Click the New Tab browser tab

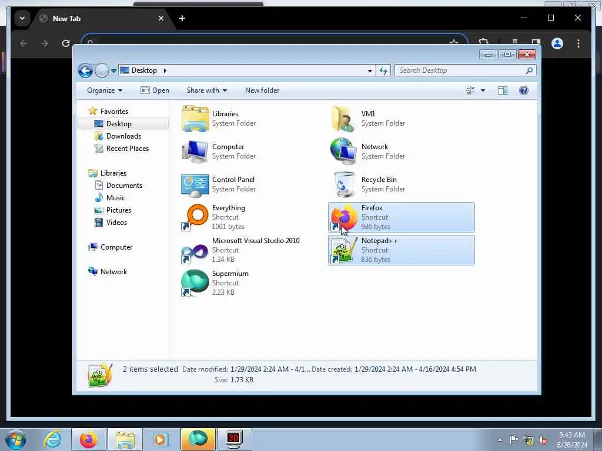click(x=102, y=18)
